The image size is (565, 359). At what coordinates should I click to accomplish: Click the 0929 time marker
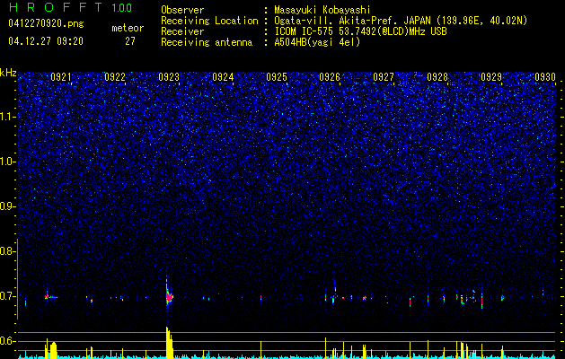click(x=491, y=76)
